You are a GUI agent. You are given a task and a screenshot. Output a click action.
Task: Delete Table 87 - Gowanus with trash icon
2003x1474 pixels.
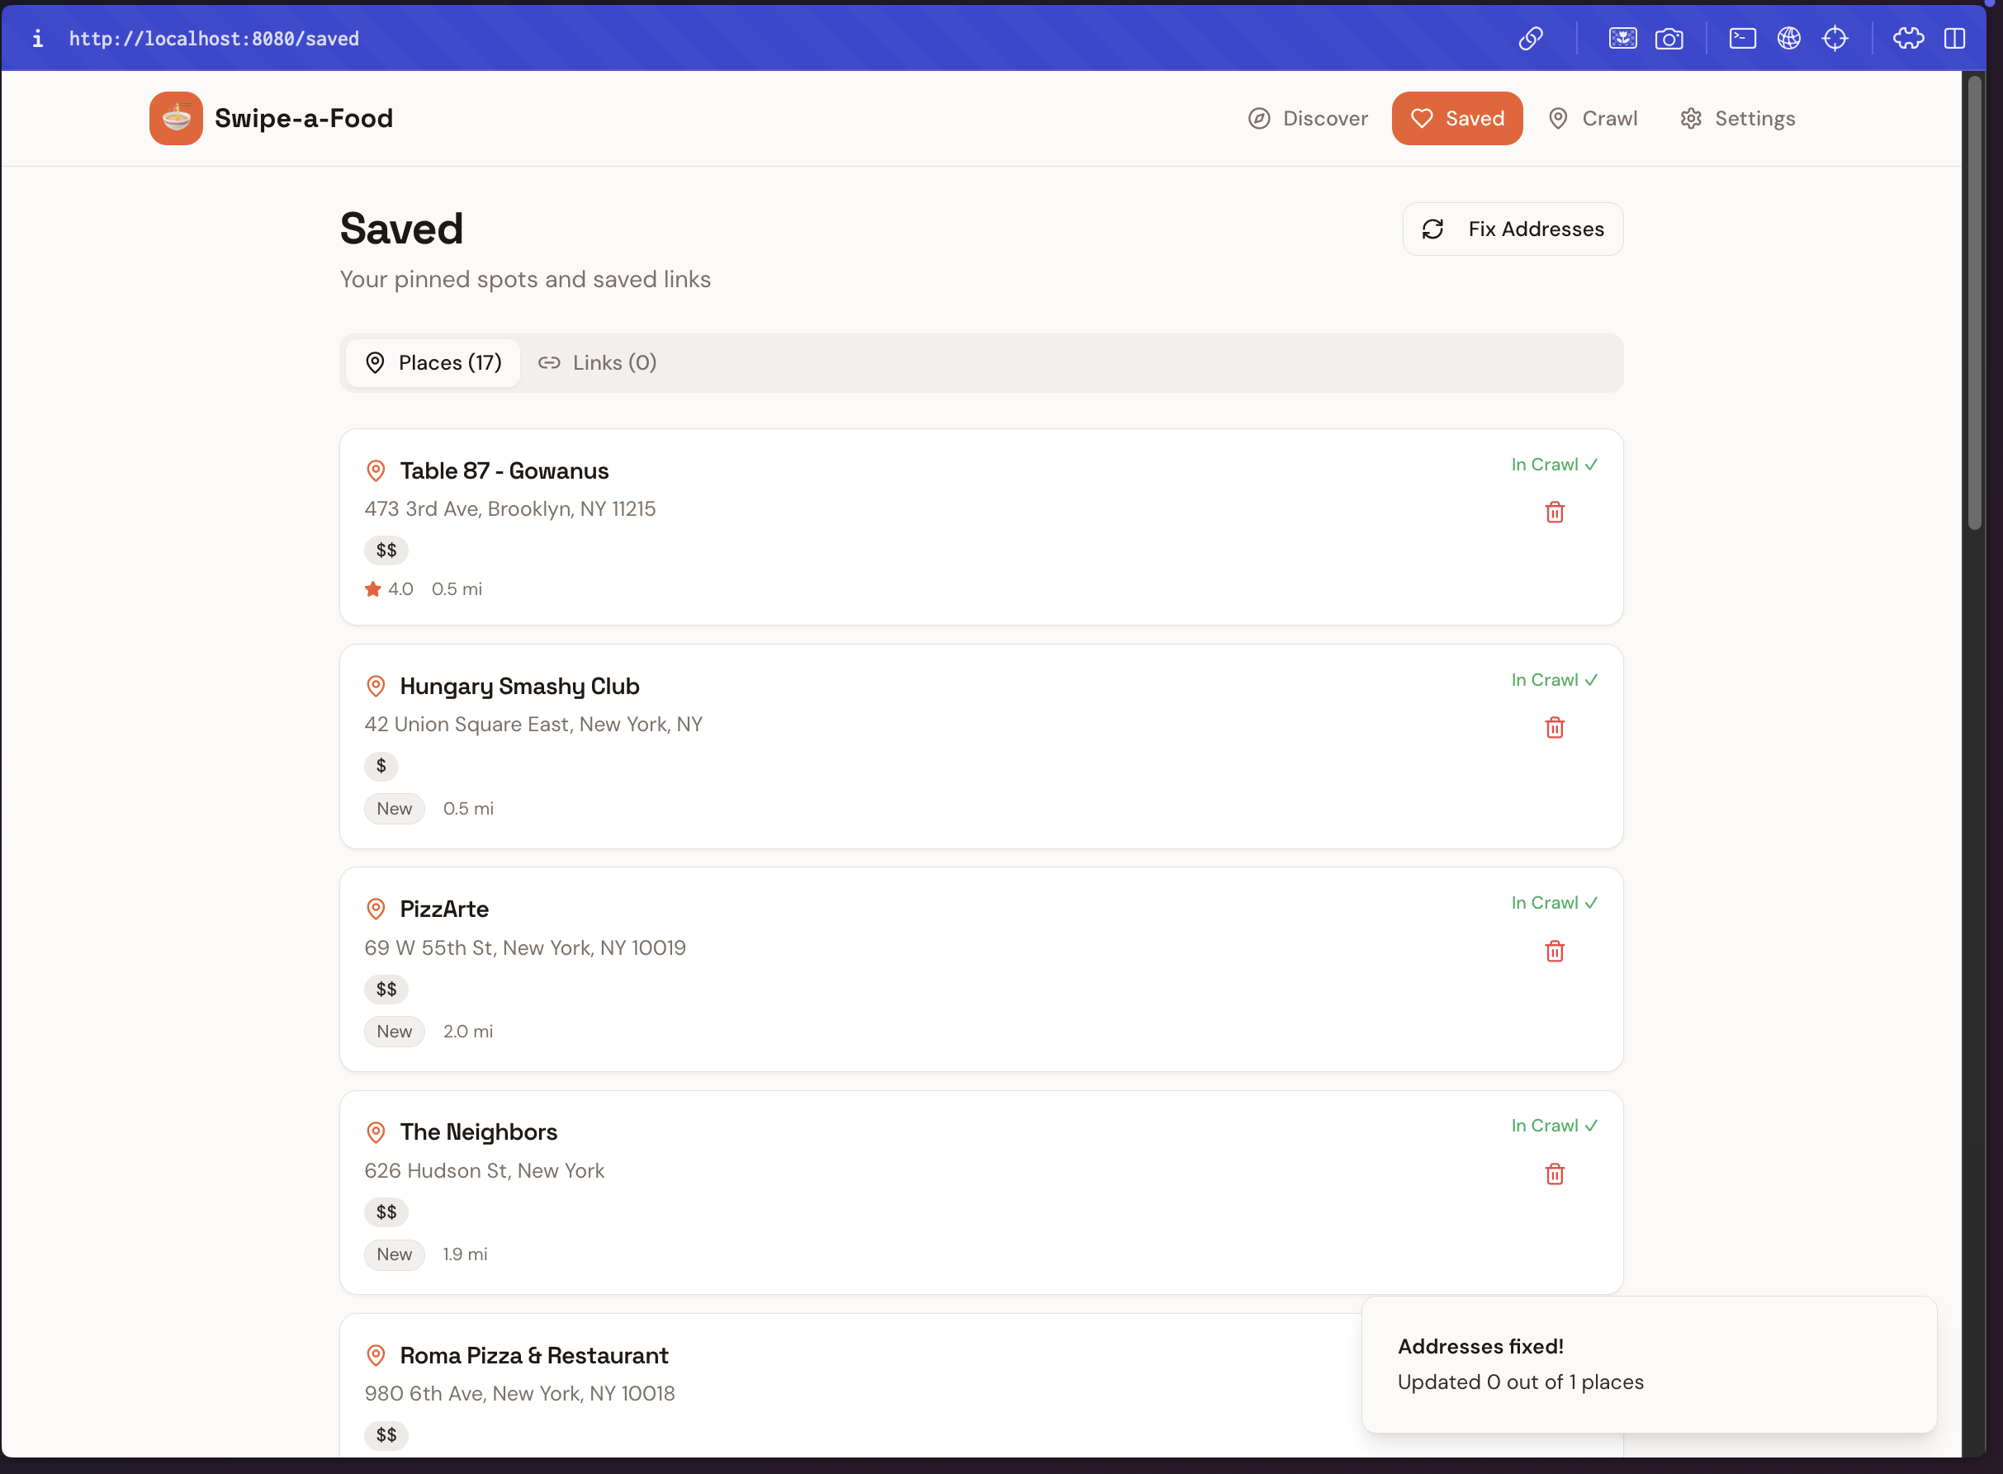(1554, 513)
